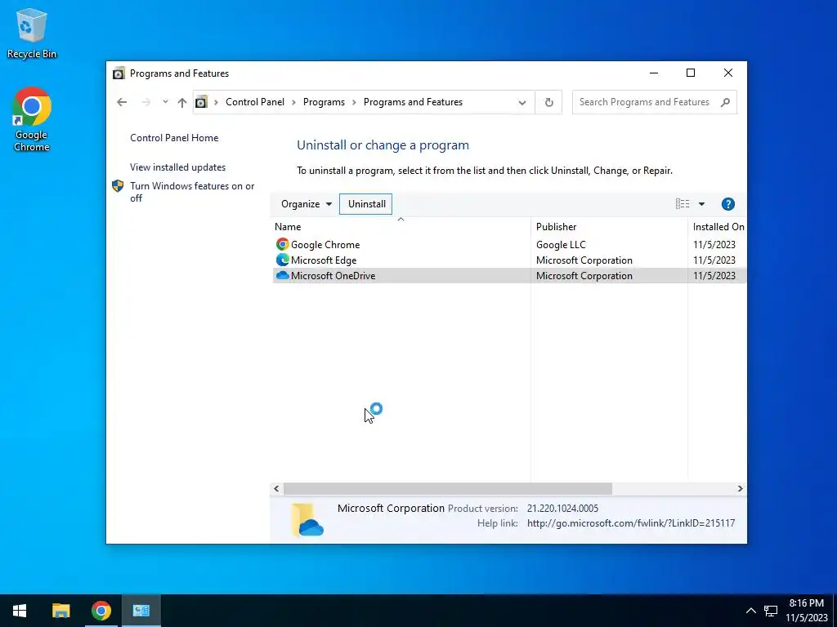Open the Windows Start menu
This screenshot has height=627, width=837.
click(x=20, y=611)
